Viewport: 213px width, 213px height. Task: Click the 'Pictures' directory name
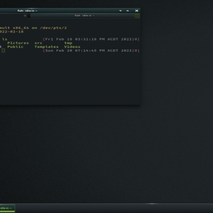[18, 43]
